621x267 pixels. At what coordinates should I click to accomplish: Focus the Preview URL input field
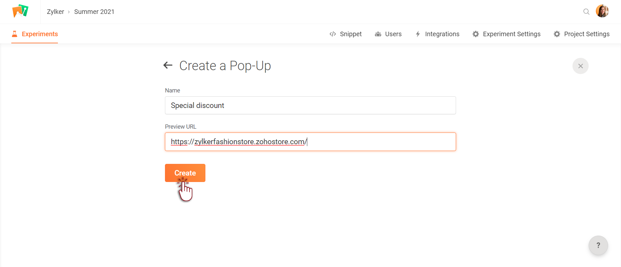tap(310, 142)
